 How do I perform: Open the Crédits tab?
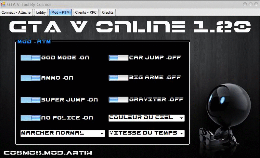pyautogui.click(x=108, y=12)
